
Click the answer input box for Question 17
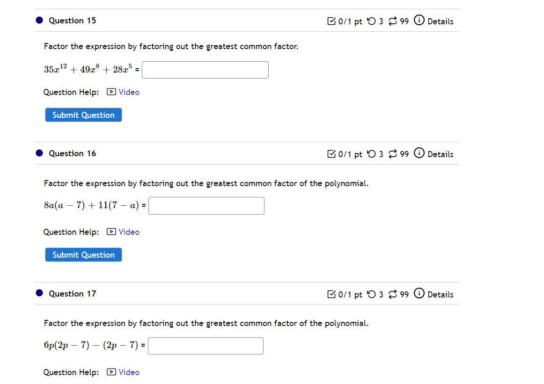coord(205,346)
